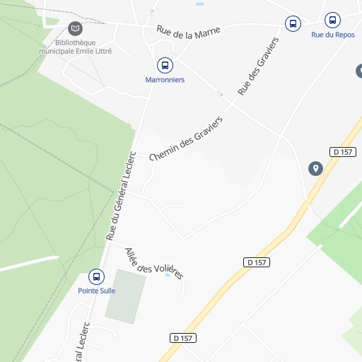Click the Chemin des Graviers street label
Image resolution: width=362 pixels, height=362 pixels.
186,139
